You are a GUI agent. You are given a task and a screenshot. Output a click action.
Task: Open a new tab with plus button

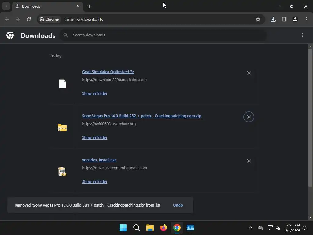(x=89, y=6)
